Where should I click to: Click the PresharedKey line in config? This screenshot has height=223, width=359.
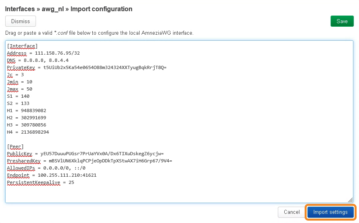click(89, 161)
